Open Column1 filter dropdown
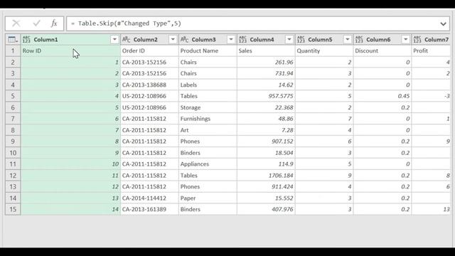This screenshot has height=256, width=455. coord(114,40)
